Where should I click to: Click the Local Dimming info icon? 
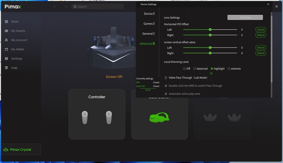coord(211,73)
